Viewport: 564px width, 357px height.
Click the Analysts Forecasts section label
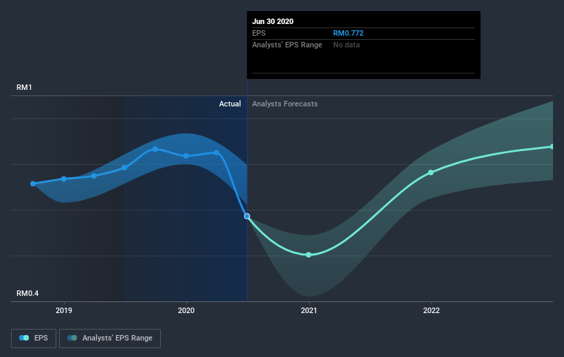(285, 104)
